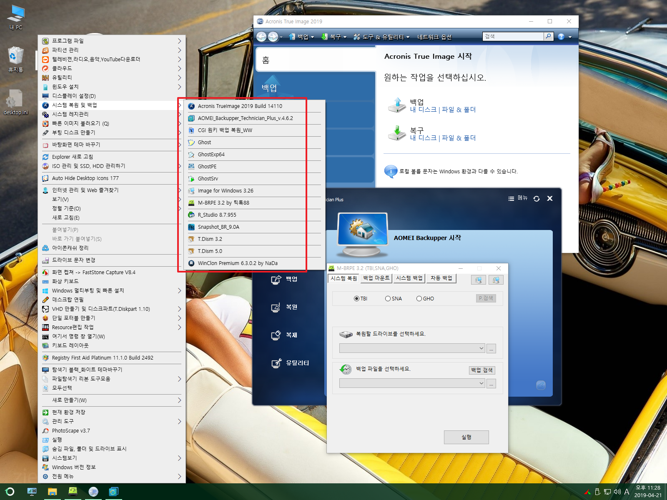This screenshot has width=667, height=500.
Task: Click 백업 검색 button
Action: click(482, 370)
